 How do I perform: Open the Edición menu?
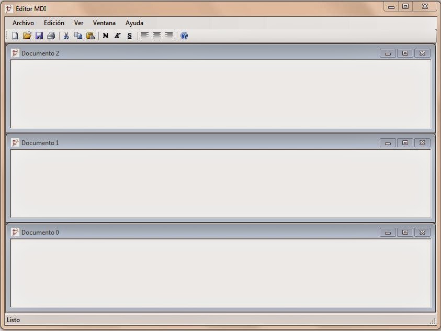[54, 23]
